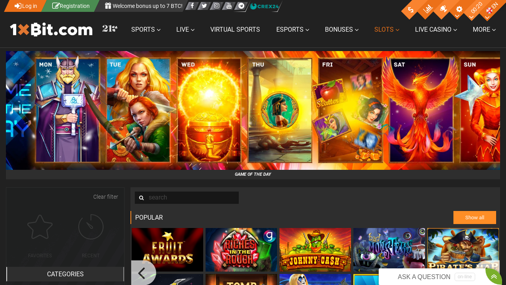Open the bar chart statistics icon

(427, 9)
